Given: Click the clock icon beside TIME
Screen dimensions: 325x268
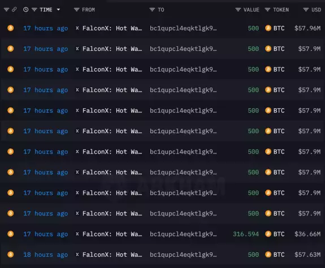Looking at the screenshot, I should pyautogui.click(x=25, y=10).
